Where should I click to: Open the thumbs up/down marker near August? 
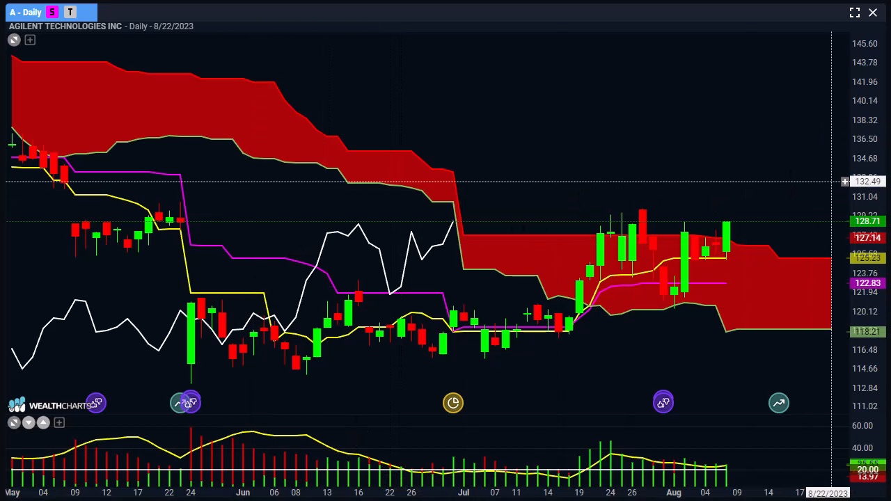pyautogui.click(x=663, y=402)
